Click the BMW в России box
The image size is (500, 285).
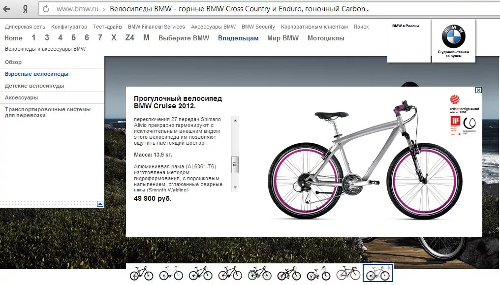[x=409, y=40]
